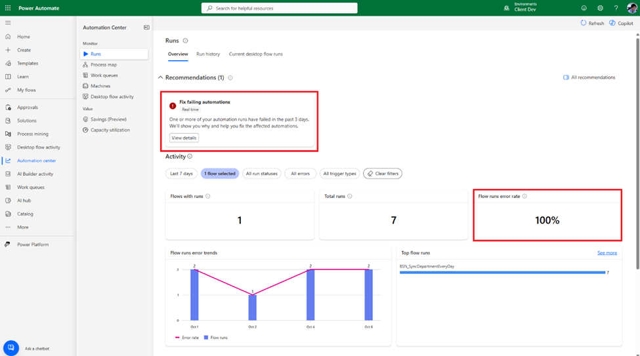
Task: Select Work queues in Automation Center panel
Action: (114, 75)
